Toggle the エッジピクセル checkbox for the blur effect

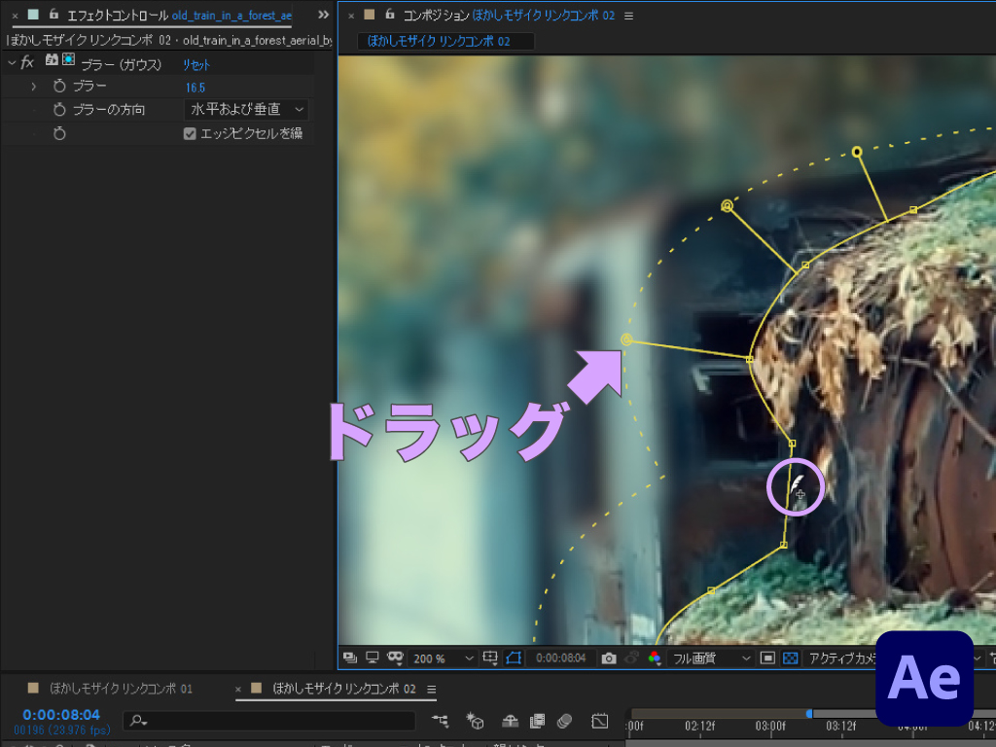click(189, 133)
